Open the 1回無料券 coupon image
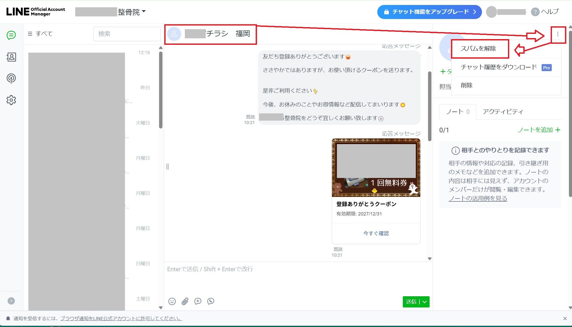Image resolution: width=572 pixels, height=327 pixels. [376, 168]
